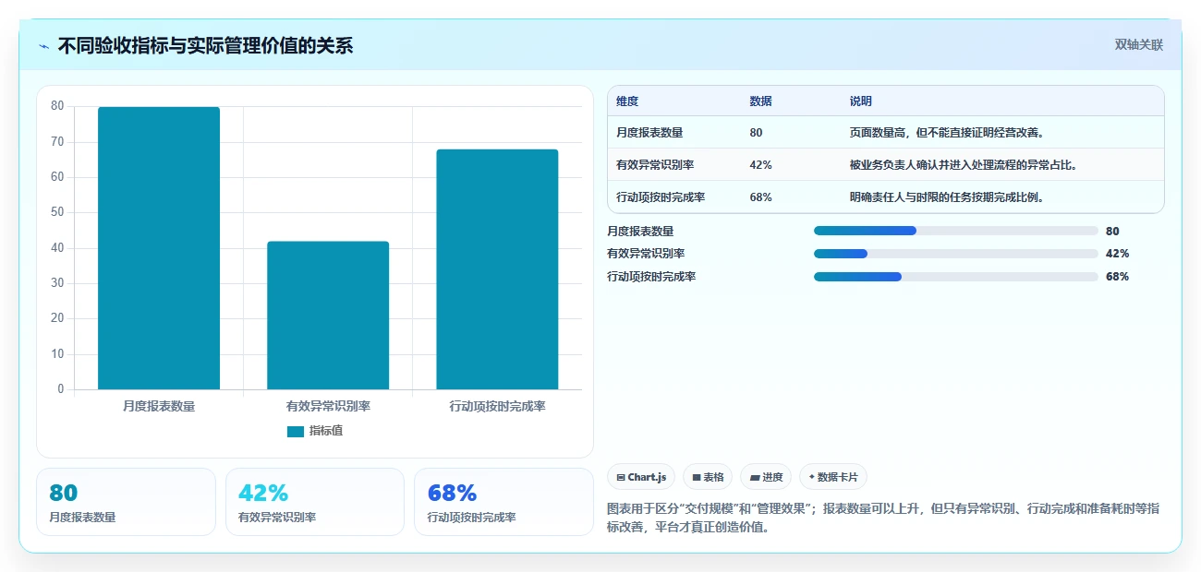Click description 页面数量高，但不能直接证明经营改善
This screenshot has height=572, width=1201.
(947, 133)
